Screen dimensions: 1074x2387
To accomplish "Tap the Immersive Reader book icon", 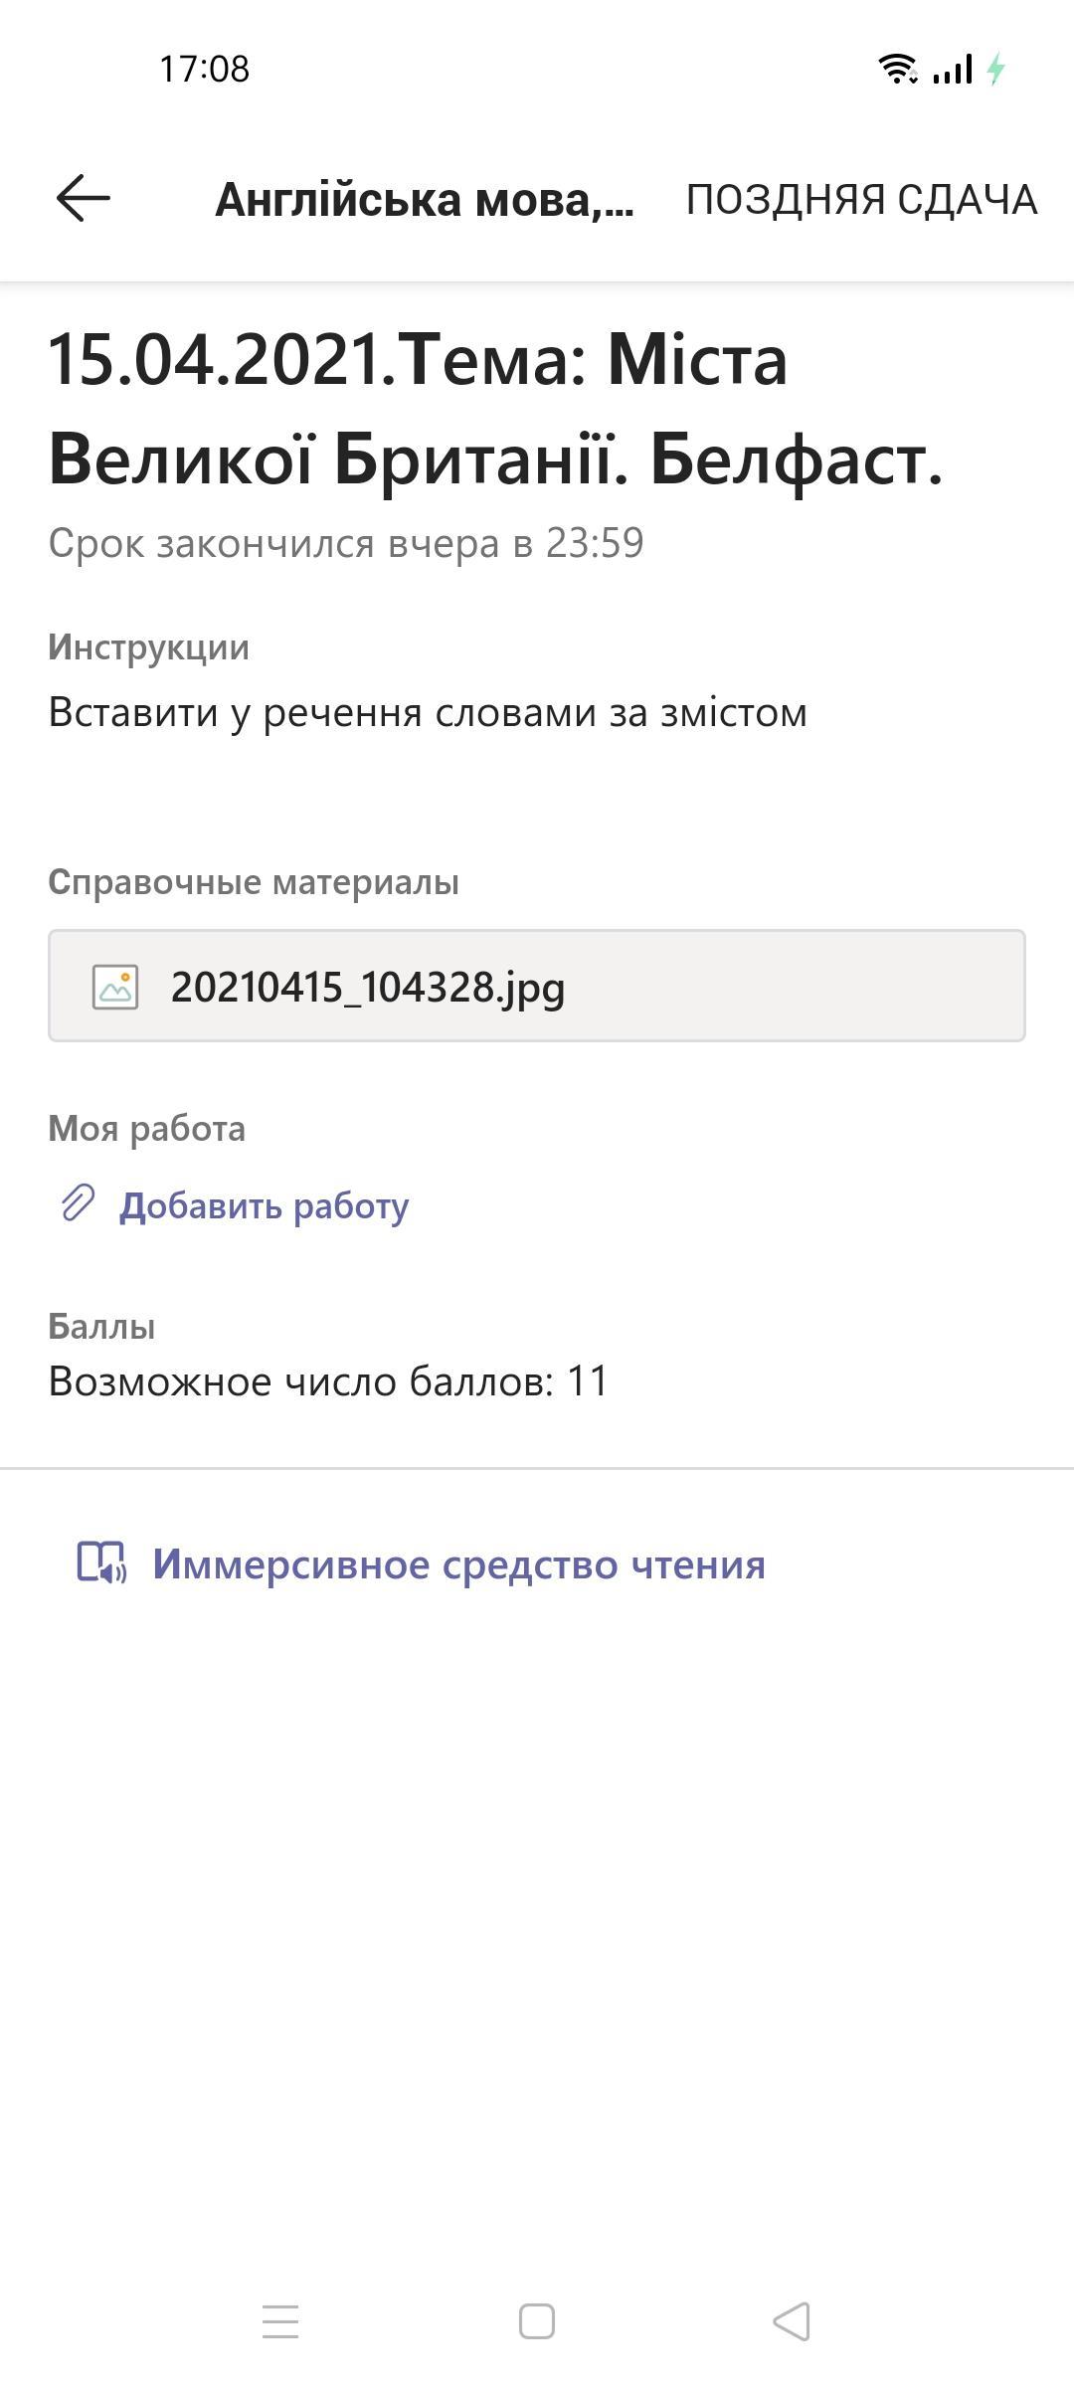I will point(101,1563).
